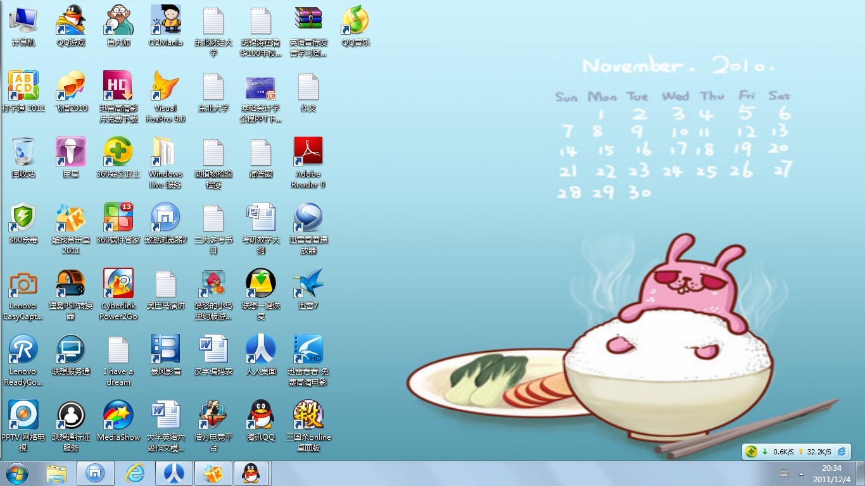865x486 pixels.
Task: Open the Lenovo ReadyComm shortcut
Action: pos(23,360)
